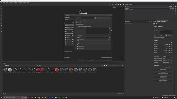Viewport: 177px width, 99px height.
Task: Switch to the Layers tab
Action: point(155,21)
